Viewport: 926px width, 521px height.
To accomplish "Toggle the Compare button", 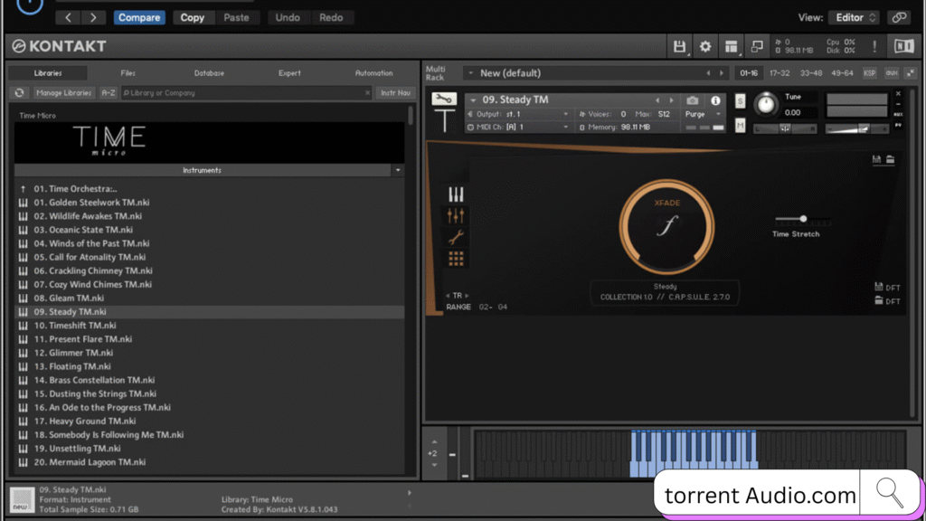I will [x=139, y=17].
